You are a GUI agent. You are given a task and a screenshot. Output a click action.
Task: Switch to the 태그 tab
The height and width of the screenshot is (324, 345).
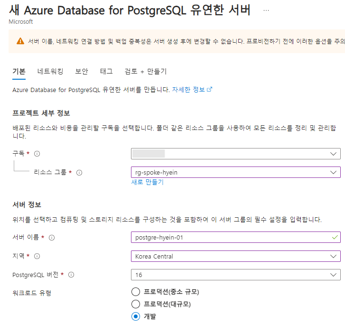click(106, 72)
